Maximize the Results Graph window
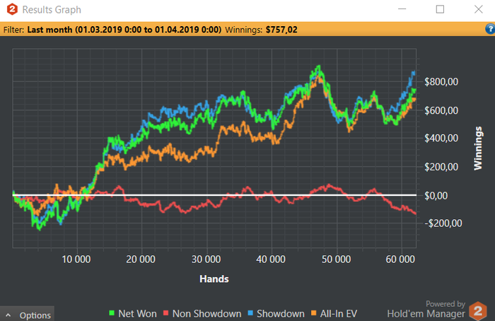Viewport: 495px width, 321px height. [x=440, y=9]
